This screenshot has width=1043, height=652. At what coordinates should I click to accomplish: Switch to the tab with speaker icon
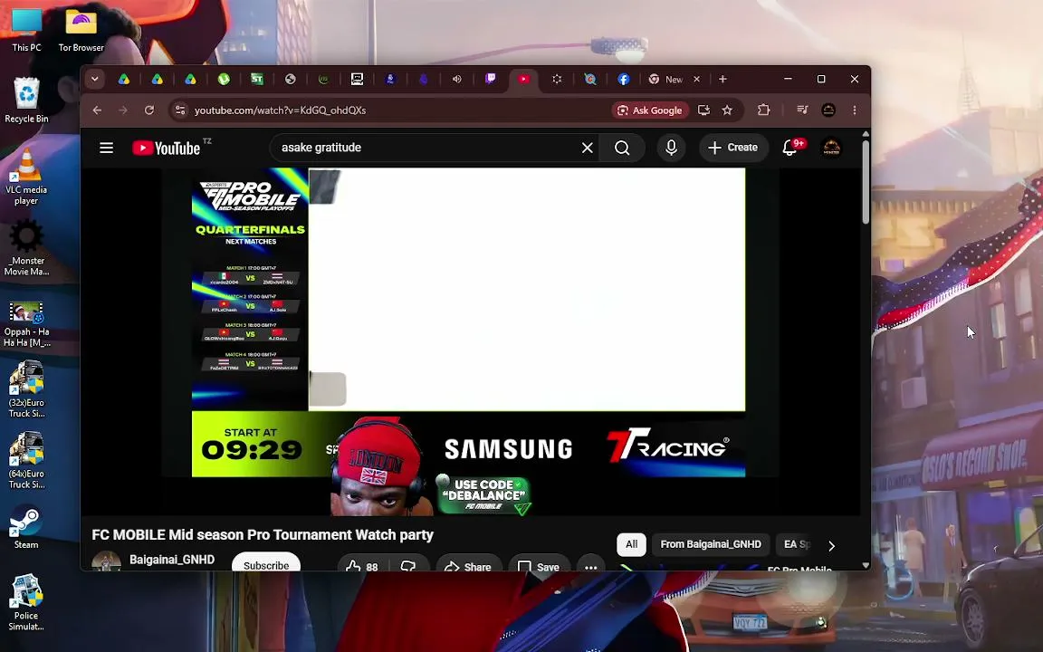tap(457, 79)
